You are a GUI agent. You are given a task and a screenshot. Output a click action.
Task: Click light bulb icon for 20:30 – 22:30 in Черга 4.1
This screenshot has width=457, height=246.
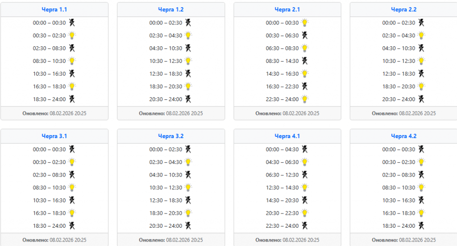(305, 213)
